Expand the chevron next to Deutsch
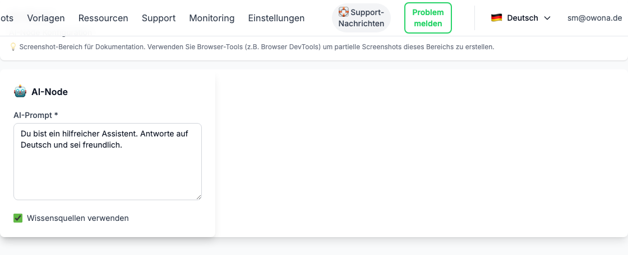Screen dimensions: 628x255 pyautogui.click(x=547, y=18)
